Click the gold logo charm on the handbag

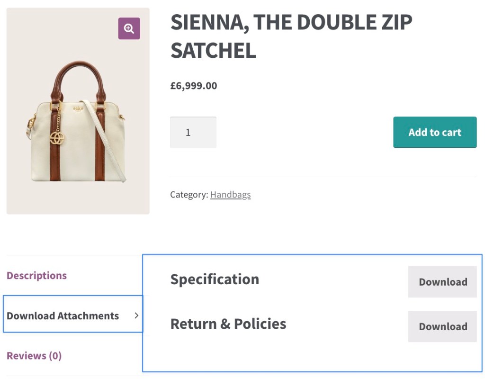[x=57, y=138]
